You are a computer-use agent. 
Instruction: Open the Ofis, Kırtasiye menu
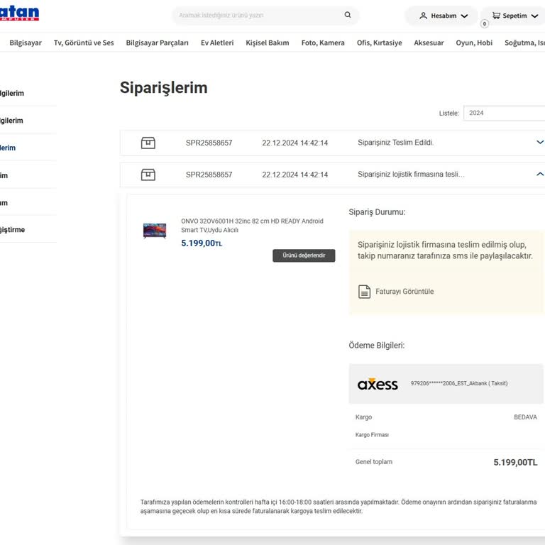pos(379,43)
